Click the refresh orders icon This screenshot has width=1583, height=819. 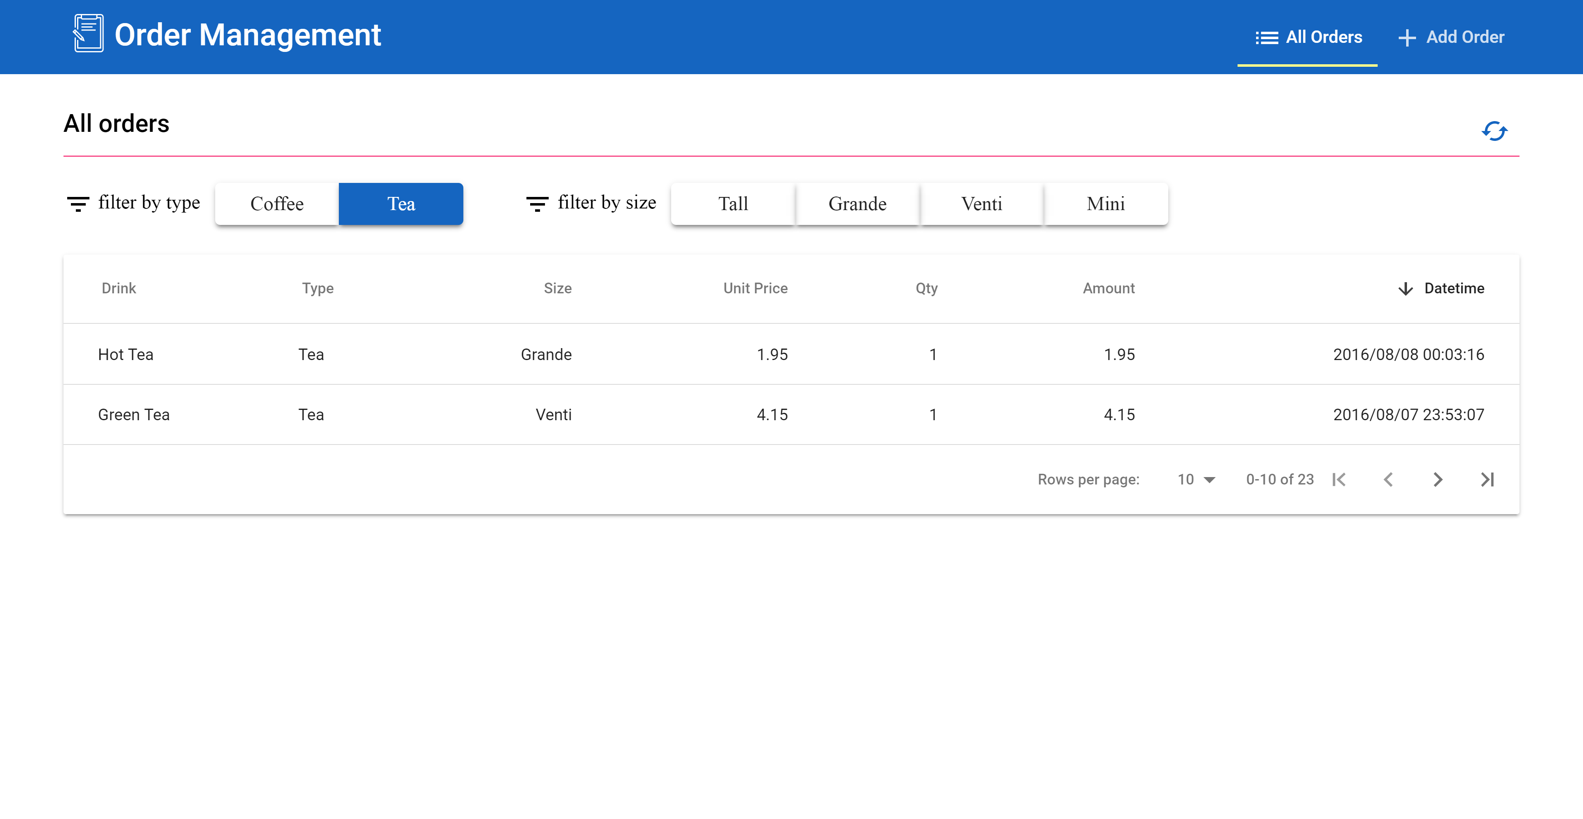(x=1494, y=131)
